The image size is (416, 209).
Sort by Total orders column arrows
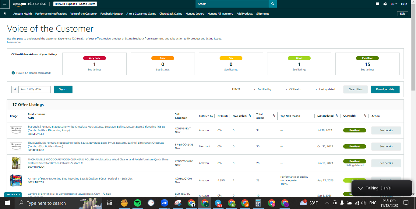(274, 116)
